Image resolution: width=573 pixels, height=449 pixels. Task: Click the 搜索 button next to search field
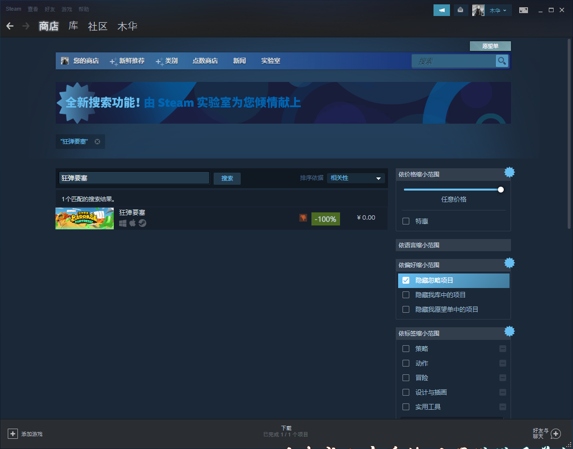click(227, 178)
